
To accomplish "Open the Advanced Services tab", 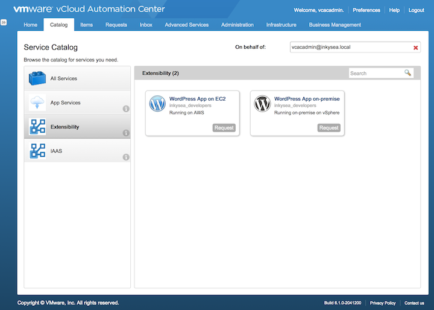I will (186, 25).
